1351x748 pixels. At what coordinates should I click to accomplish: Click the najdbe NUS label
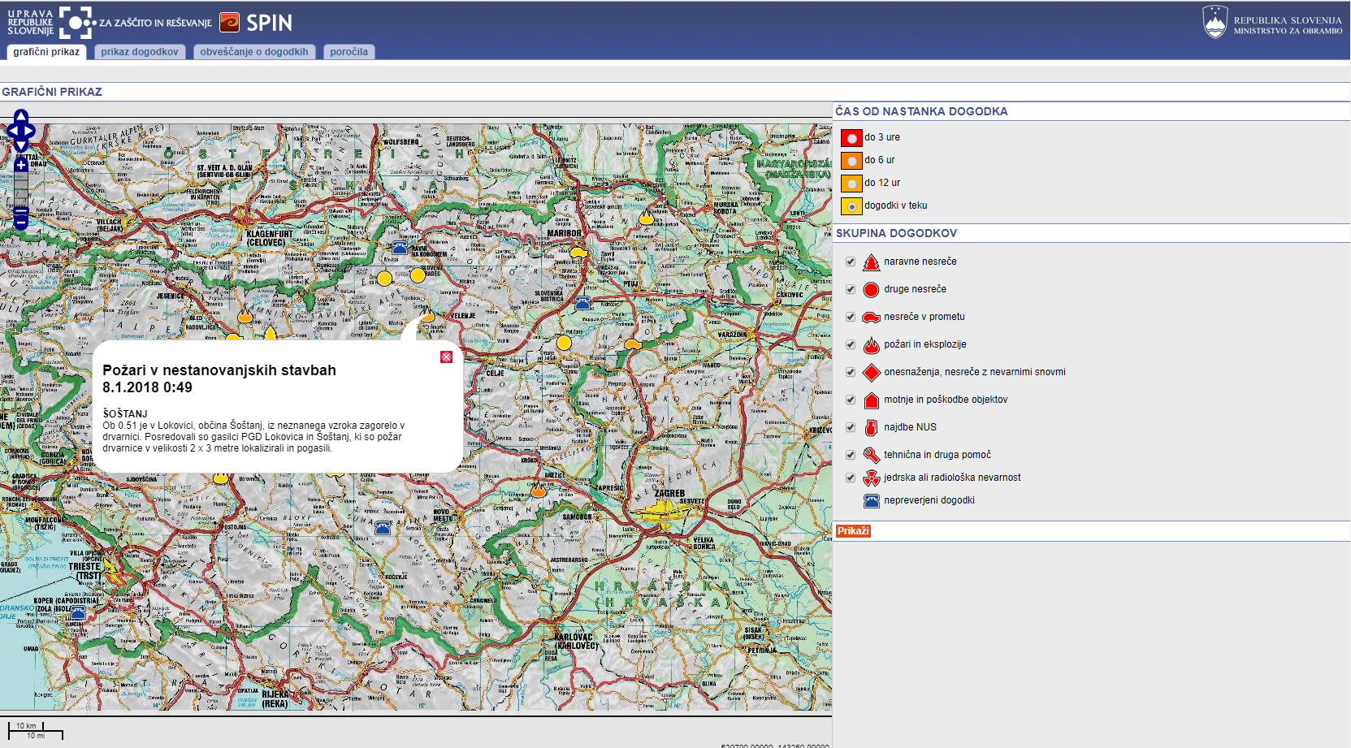[x=910, y=427]
